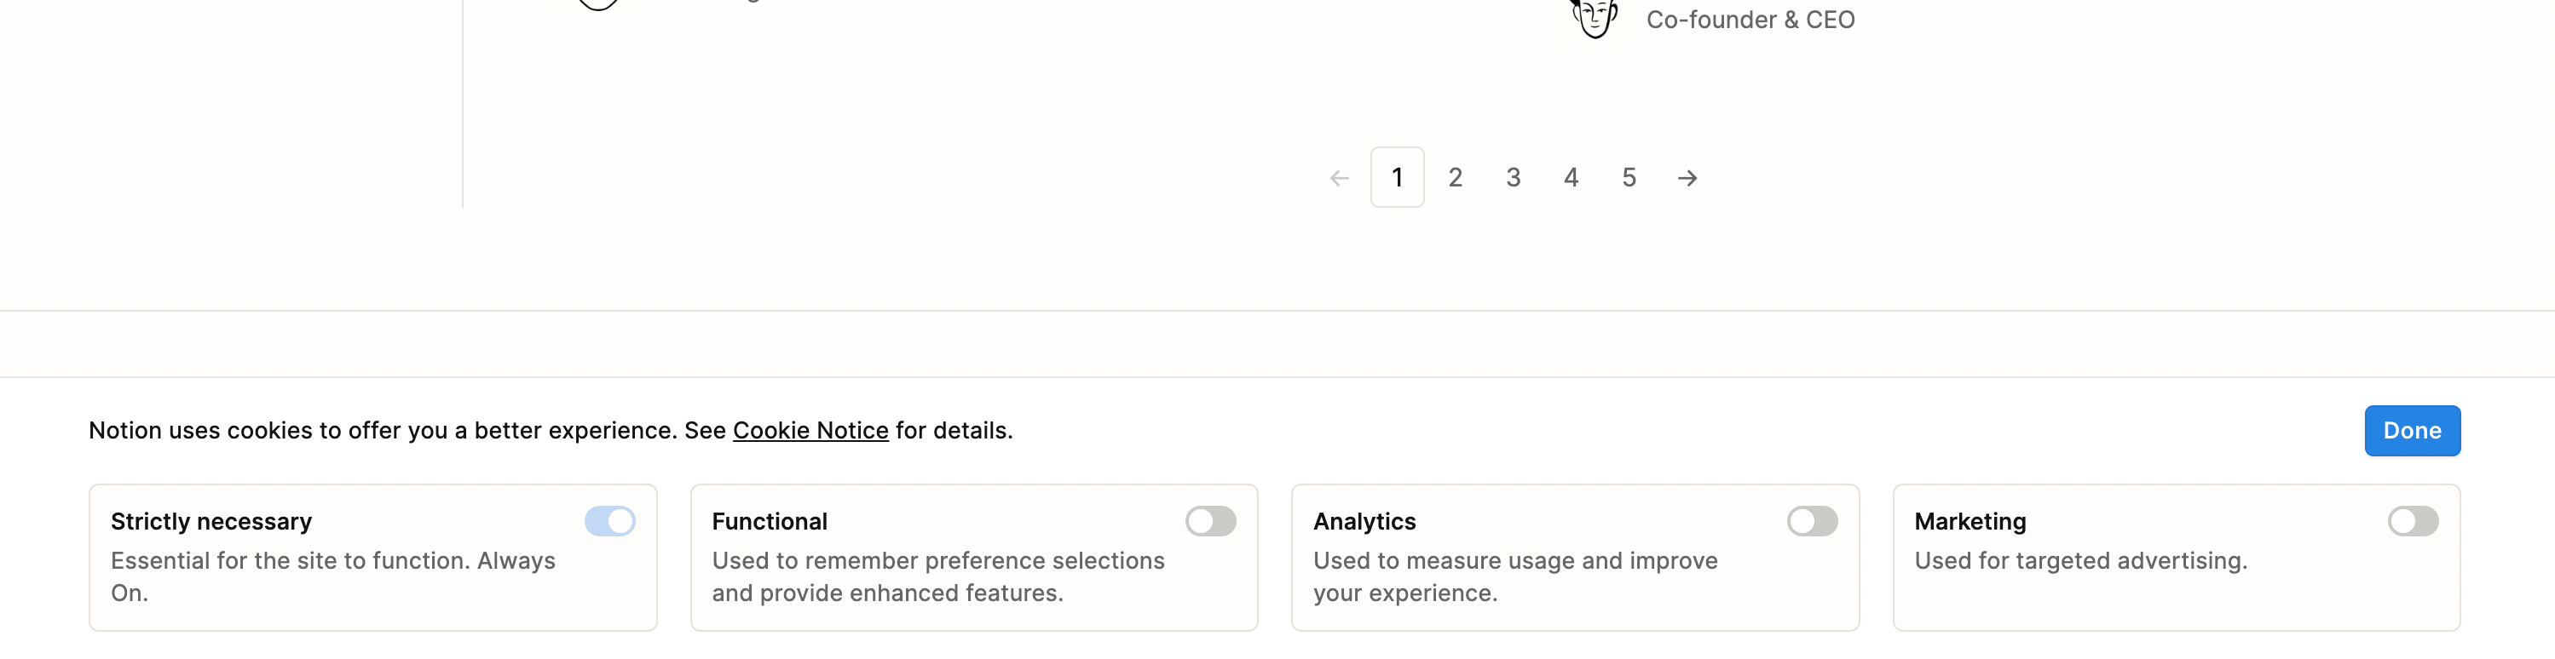Select page 1 in pagination
This screenshot has height=659, width=2555.
point(1397,177)
